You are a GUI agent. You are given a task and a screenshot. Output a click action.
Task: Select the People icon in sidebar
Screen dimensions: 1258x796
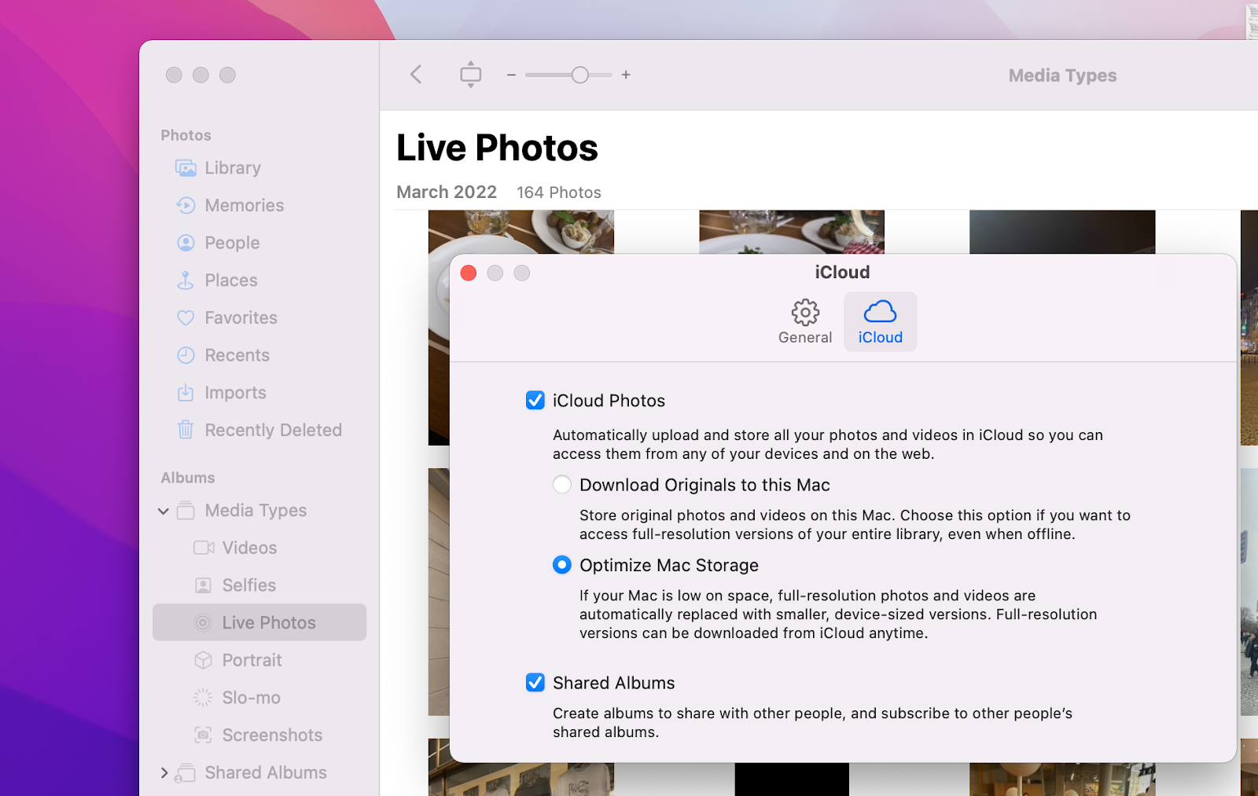(x=186, y=243)
